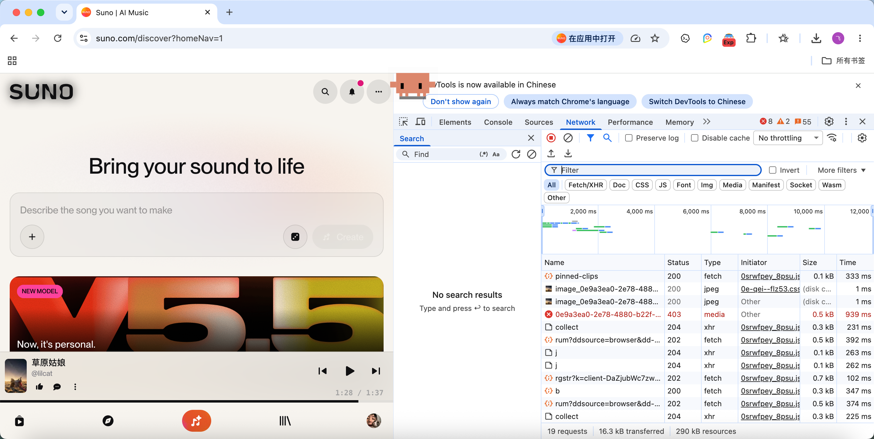Open comments for the playing song
Viewport: 874px width, 439px height.
pos(57,387)
